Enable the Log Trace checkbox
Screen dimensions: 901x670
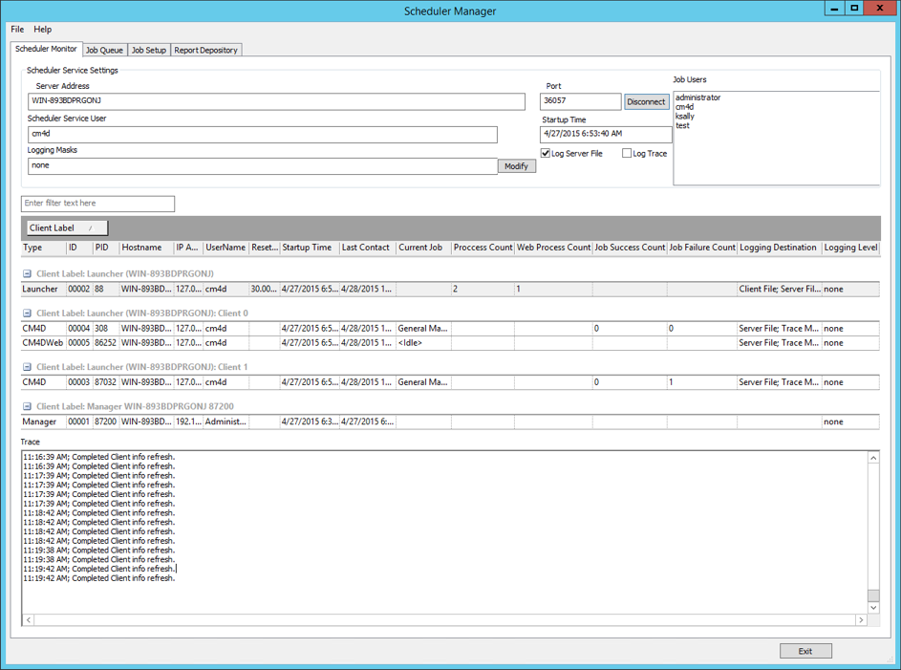[x=627, y=153]
